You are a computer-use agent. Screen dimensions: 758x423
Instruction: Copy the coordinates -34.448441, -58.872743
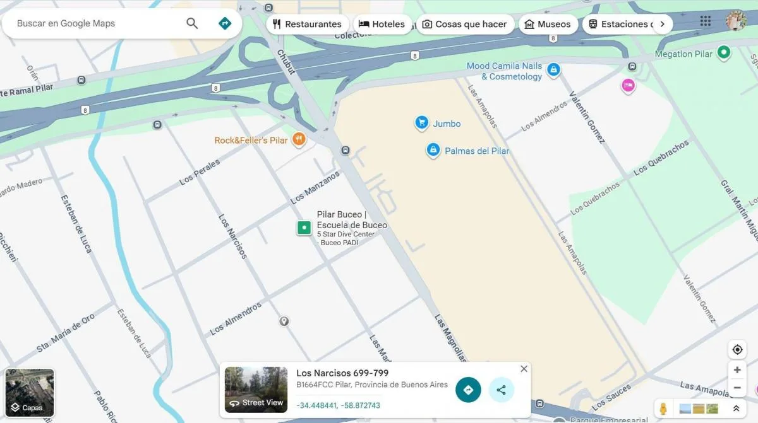click(339, 405)
